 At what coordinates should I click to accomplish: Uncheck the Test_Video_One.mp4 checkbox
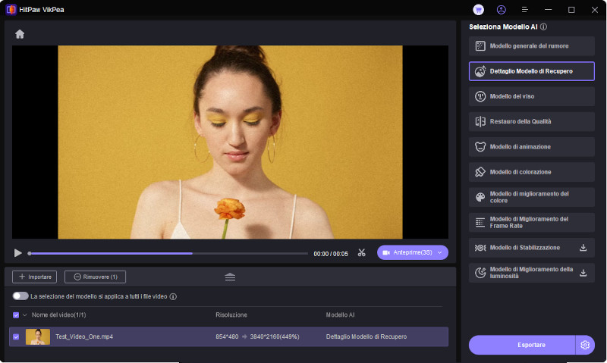(17, 336)
